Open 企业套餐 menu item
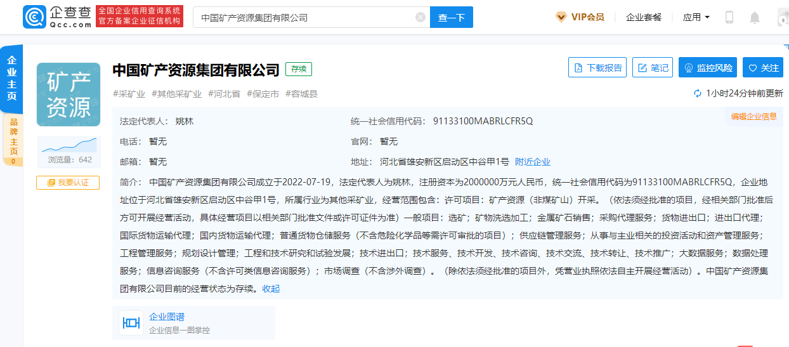Screen dimensions: 789x347 (x=644, y=17)
